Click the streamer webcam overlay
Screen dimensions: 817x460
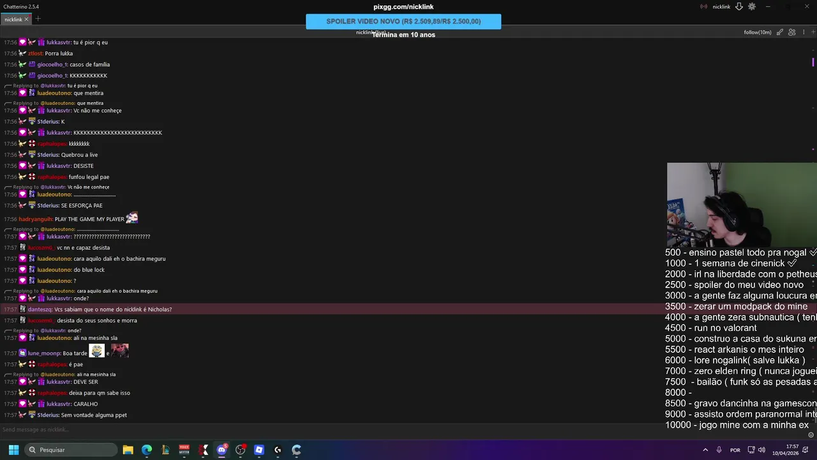pyautogui.click(x=742, y=204)
